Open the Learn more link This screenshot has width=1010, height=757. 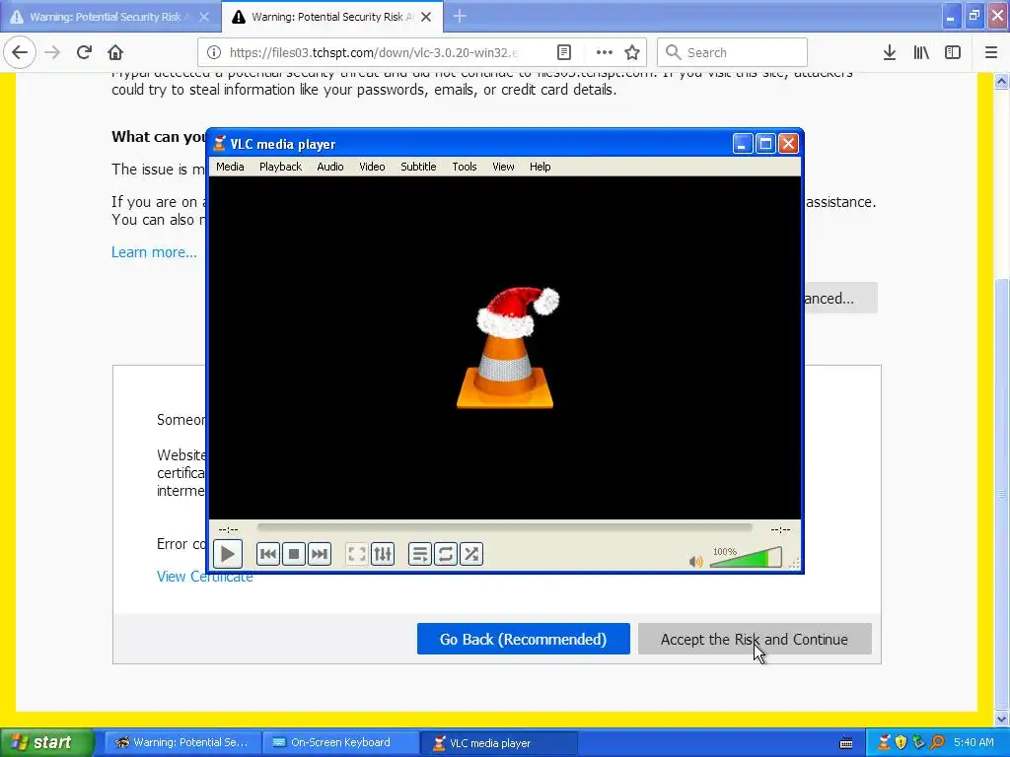[154, 252]
